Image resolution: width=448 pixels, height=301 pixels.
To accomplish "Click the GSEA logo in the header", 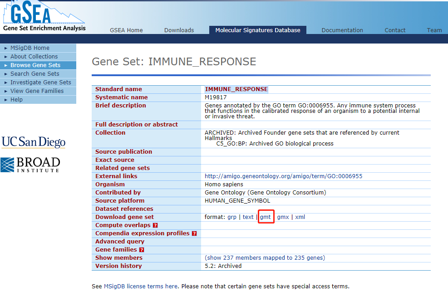I will [43, 17].
